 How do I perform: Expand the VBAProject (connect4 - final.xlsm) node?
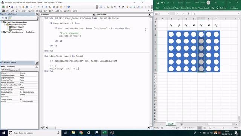[2, 32]
